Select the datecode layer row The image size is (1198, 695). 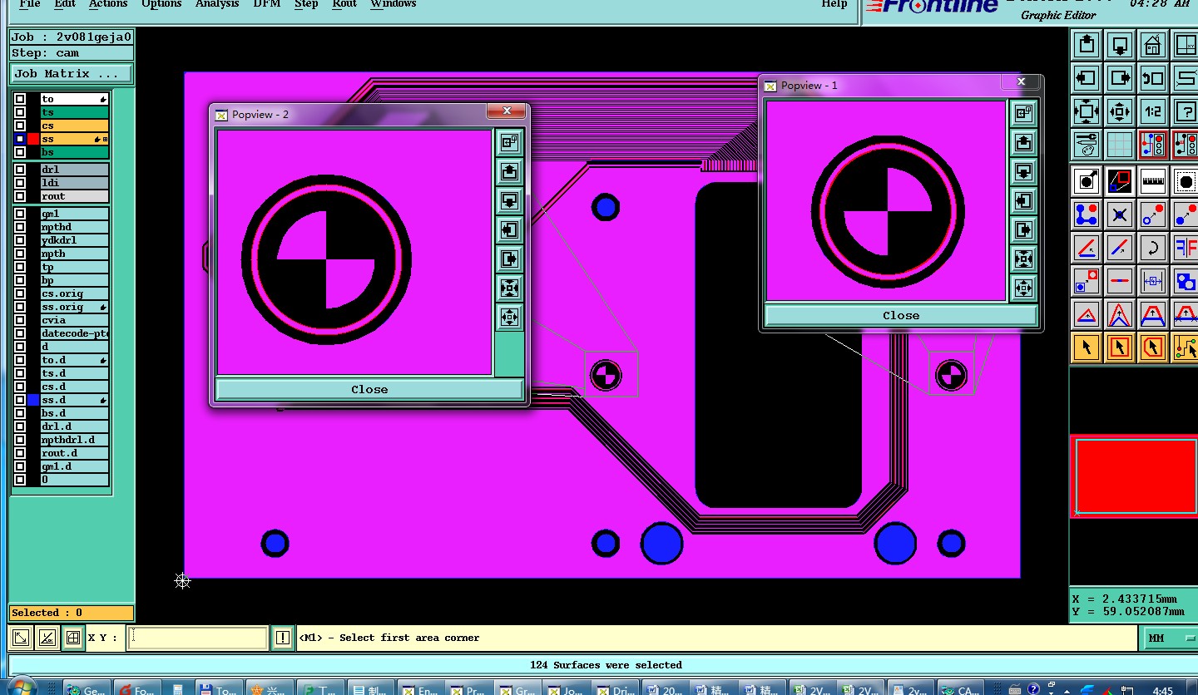click(x=75, y=333)
